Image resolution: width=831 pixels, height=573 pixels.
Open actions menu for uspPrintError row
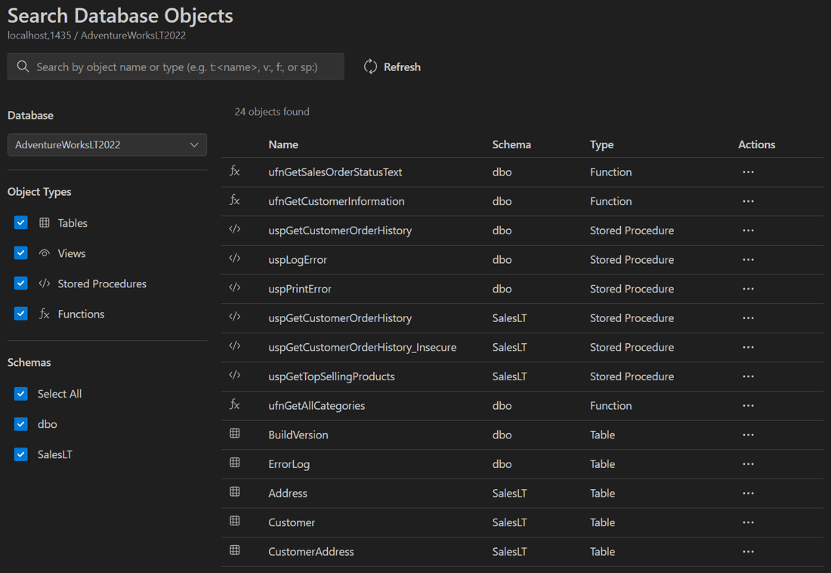click(x=748, y=289)
